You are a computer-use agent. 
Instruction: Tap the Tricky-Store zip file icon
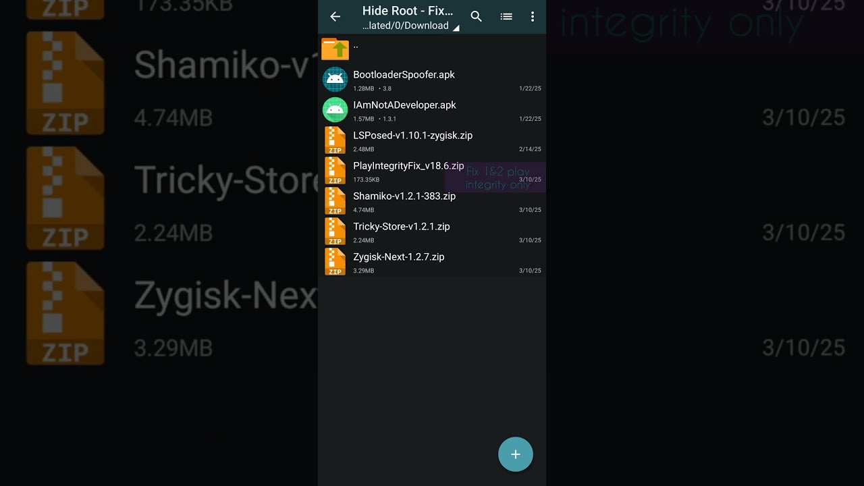pyautogui.click(x=335, y=232)
